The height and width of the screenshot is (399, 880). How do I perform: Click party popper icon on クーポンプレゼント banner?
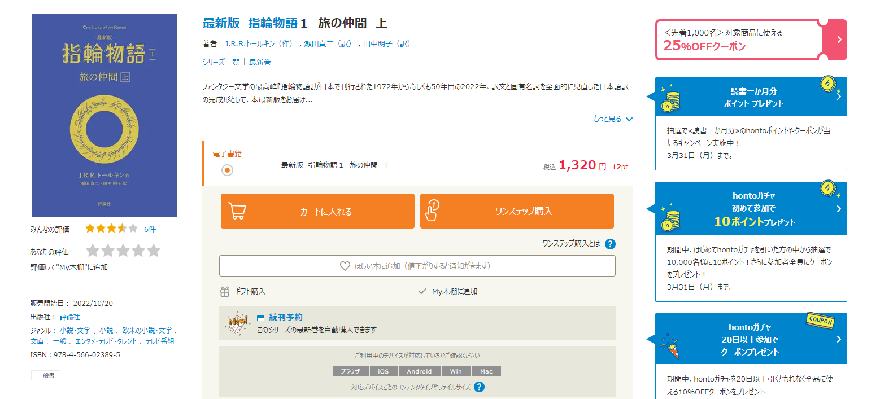[x=671, y=345]
